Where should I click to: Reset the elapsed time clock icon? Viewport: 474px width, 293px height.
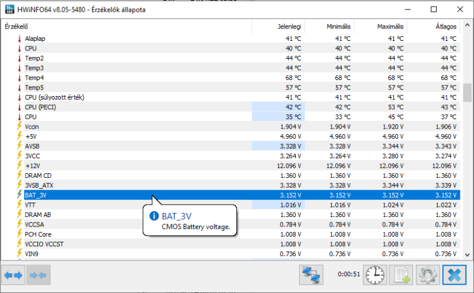point(375,275)
